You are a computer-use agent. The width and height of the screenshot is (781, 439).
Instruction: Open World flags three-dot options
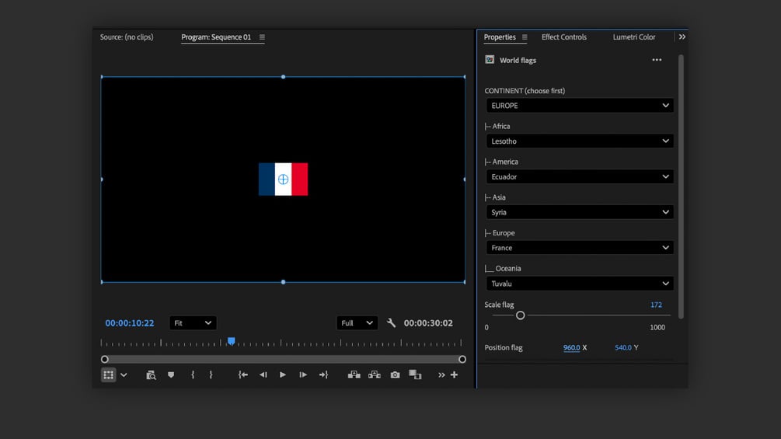[x=657, y=60]
